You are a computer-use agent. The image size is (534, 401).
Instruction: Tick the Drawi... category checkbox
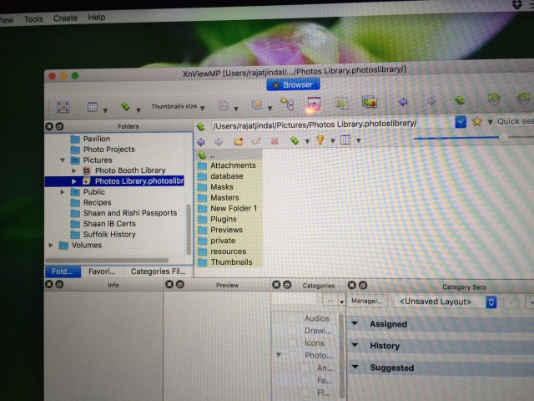(292, 331)
